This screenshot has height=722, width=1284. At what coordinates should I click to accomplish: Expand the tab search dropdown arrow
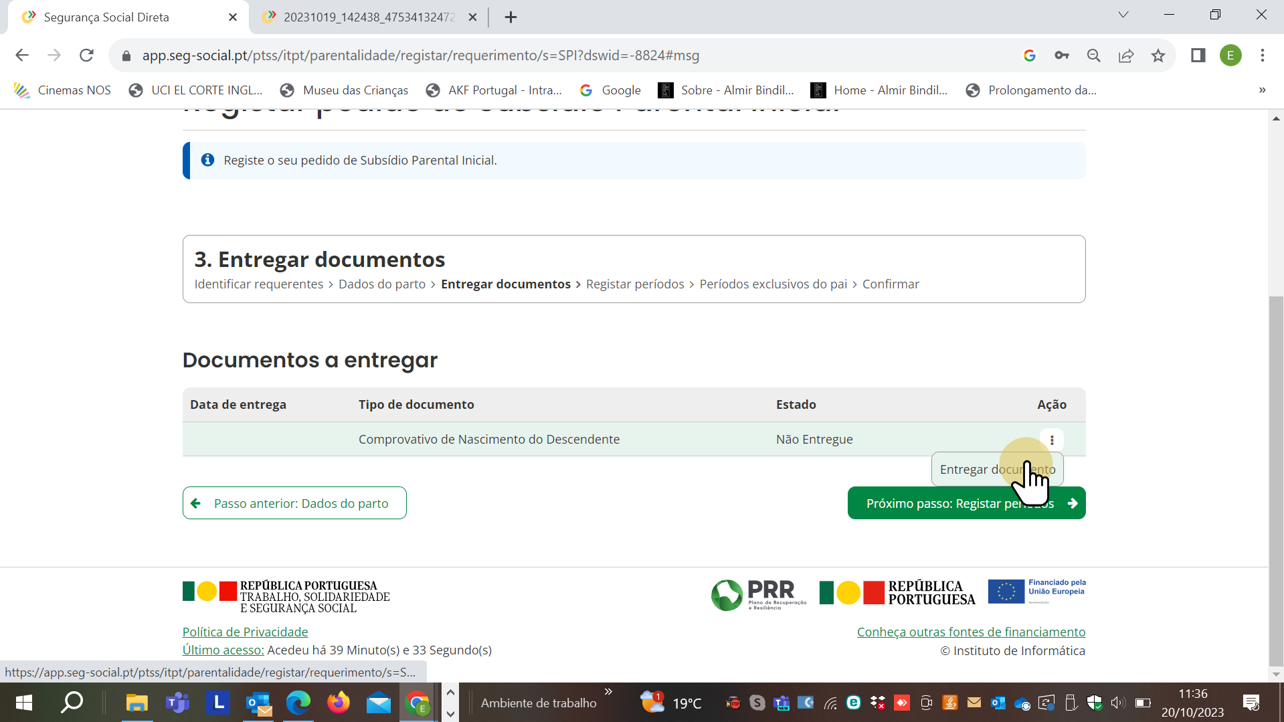click(1123, 15)
